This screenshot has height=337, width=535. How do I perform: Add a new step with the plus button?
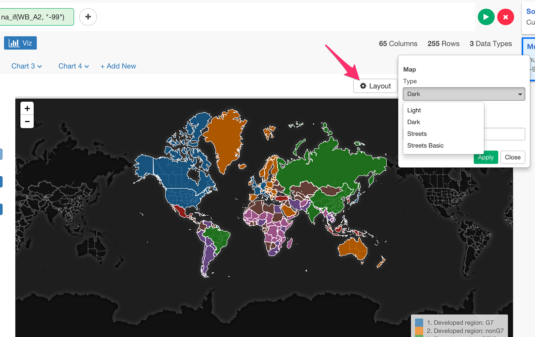[88, 17]
